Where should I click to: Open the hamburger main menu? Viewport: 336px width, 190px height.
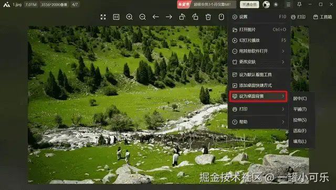click(288, 5)
